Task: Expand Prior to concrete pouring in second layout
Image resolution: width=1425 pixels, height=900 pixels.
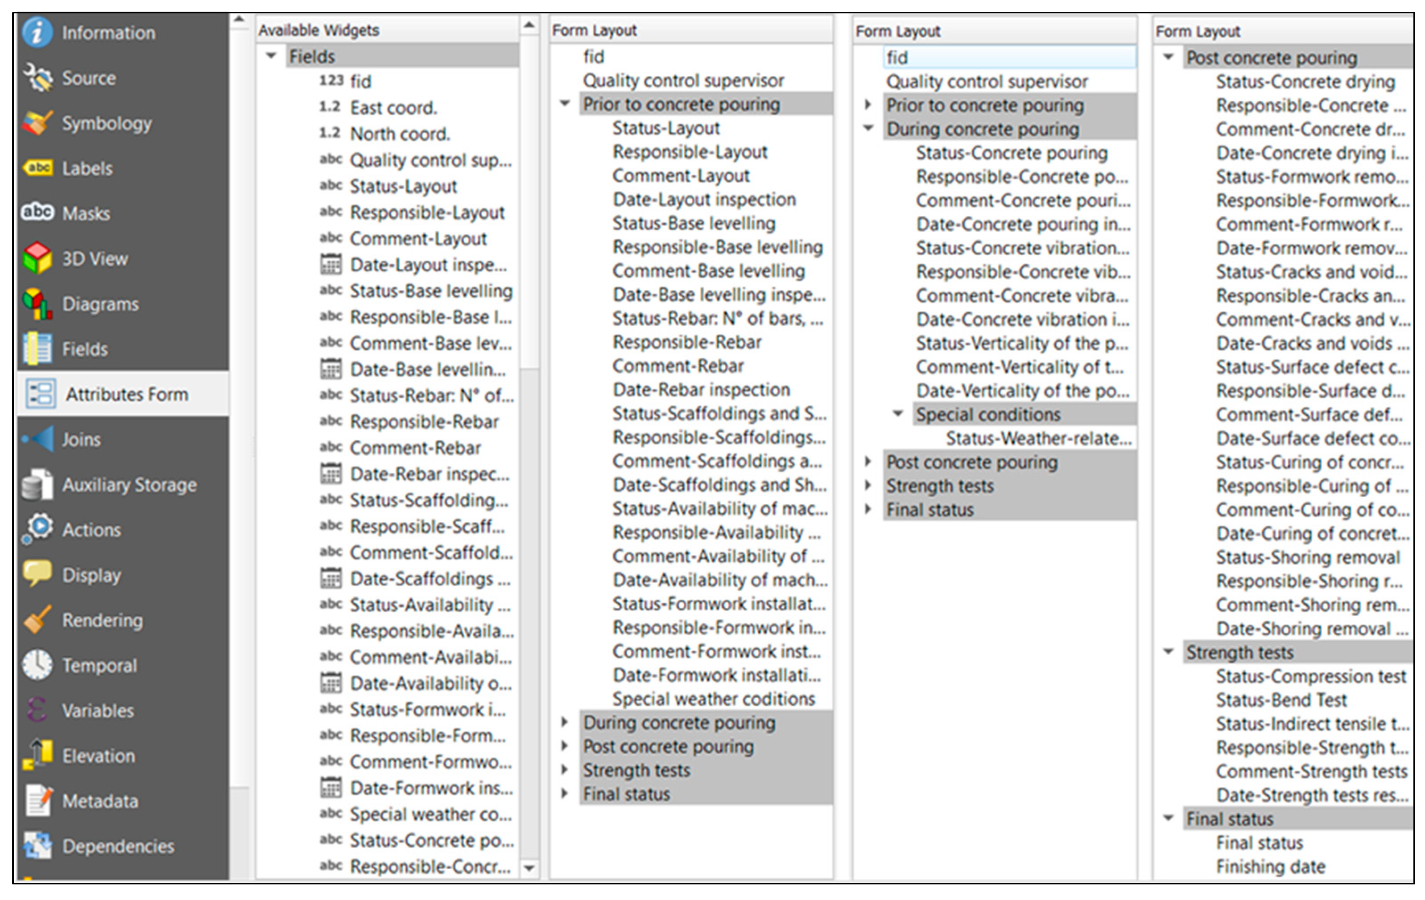Action: [x=868, y=105]
